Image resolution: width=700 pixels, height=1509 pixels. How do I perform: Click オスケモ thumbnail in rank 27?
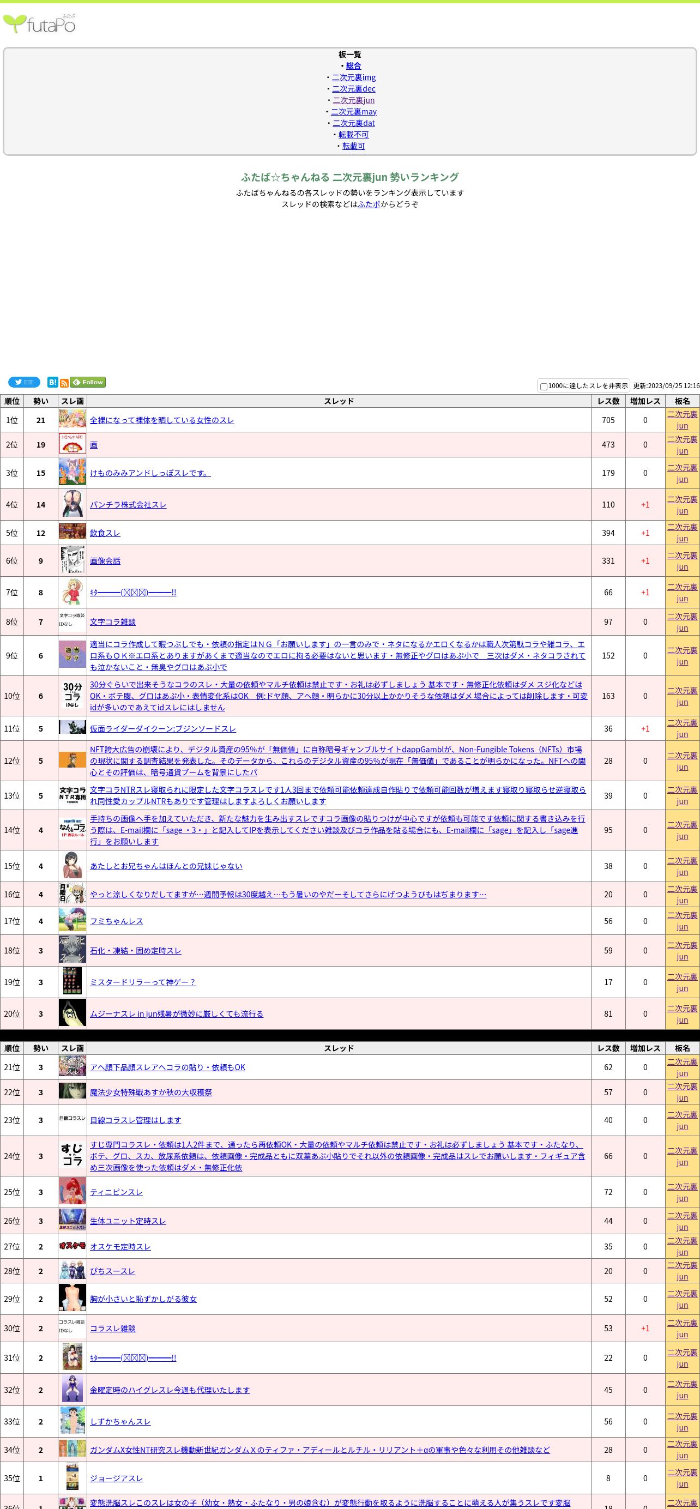[x=73, y=1246]
